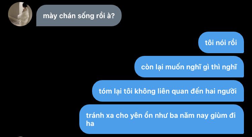Click the question mark in the gray message
The height and width of the screenshot is (137, 252).
[x=113, y=16]
